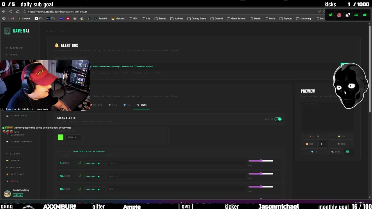Viewport: 372px width, 209px height.
Task: Open the green accent color swatch
Action: (60, 137)
